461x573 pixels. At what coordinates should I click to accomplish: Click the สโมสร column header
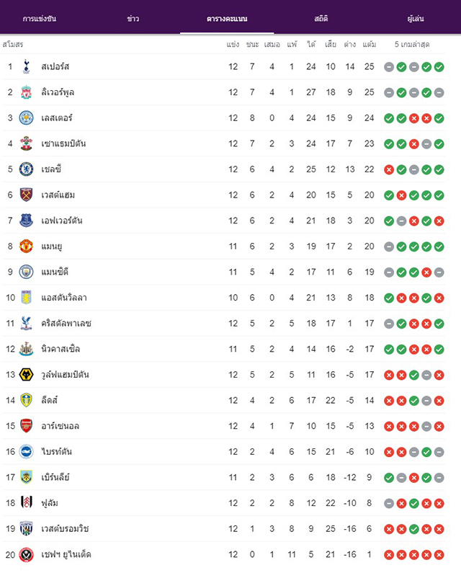(13, 44)
